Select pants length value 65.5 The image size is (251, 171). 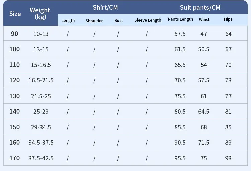pos(180,65)
